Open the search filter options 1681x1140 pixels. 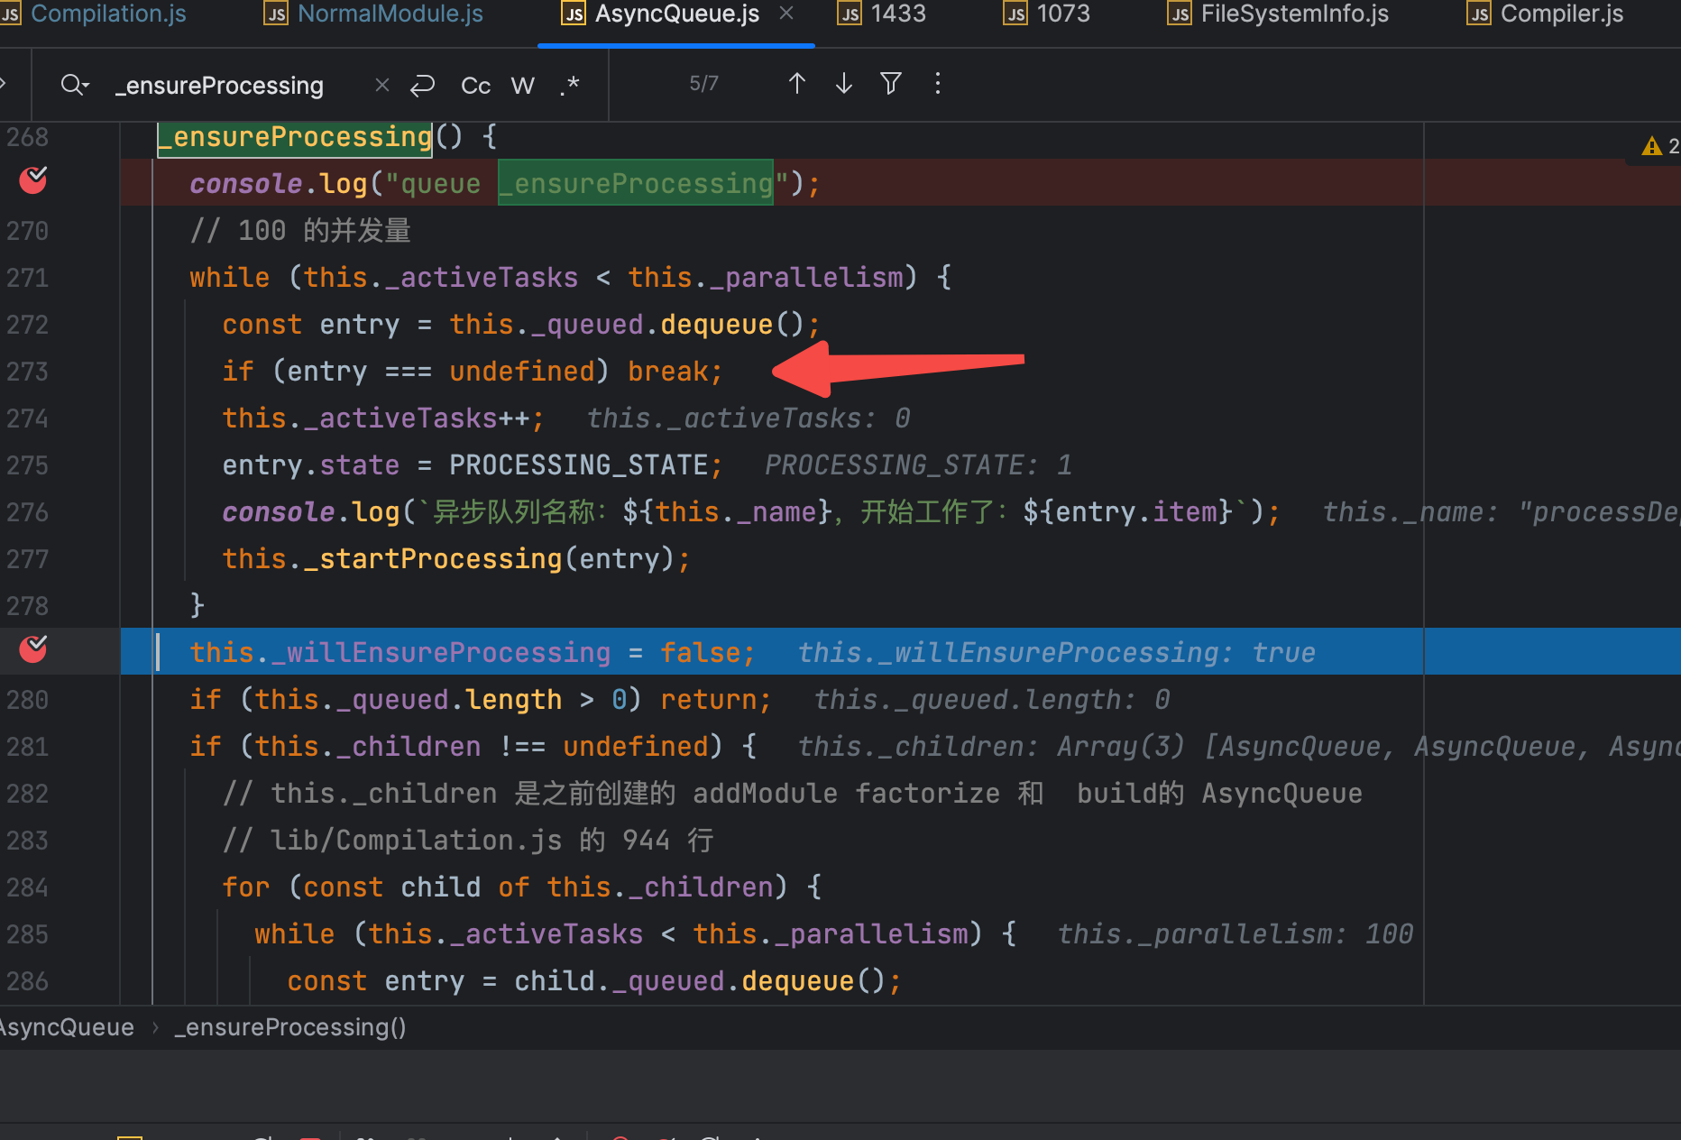pyautogui.click(x=890, y=84)
